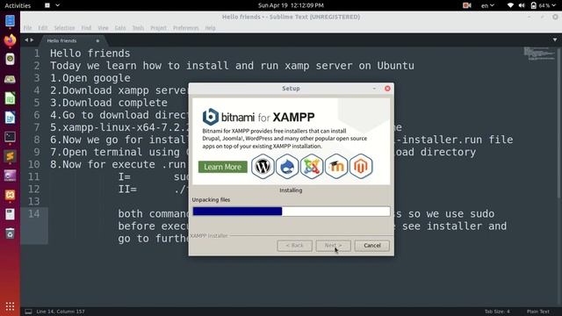The image size is (562, 316).
Task: Select the orange XAMPP installer dock icon
Action: click(10, 195)
